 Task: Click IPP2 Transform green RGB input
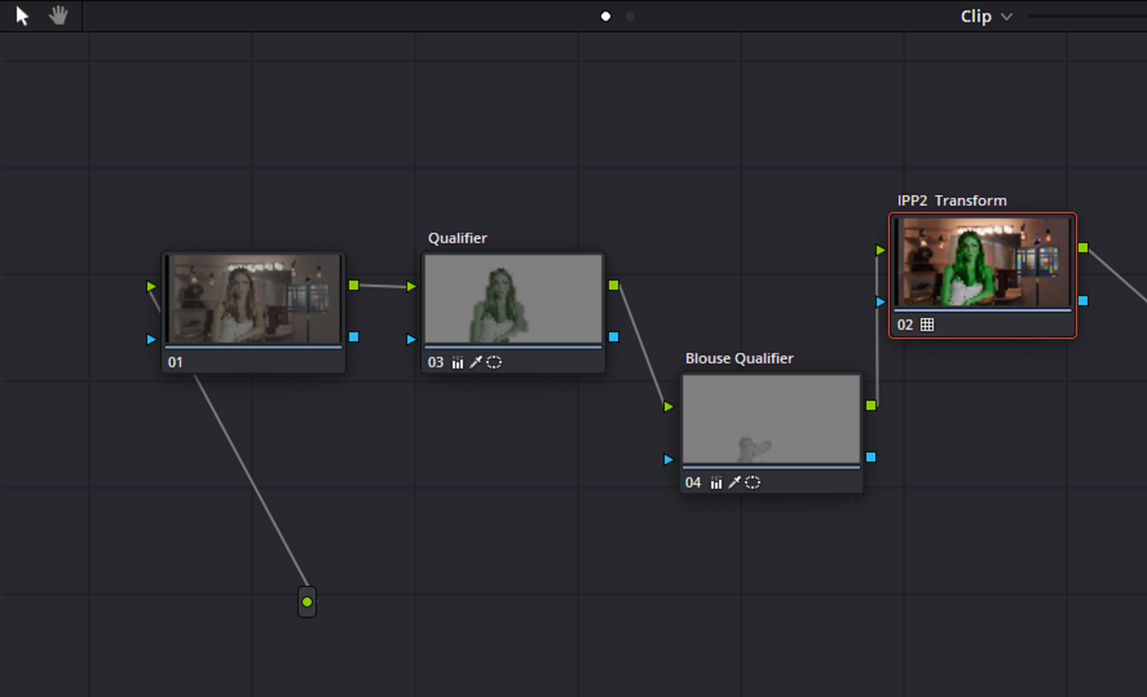881,250
